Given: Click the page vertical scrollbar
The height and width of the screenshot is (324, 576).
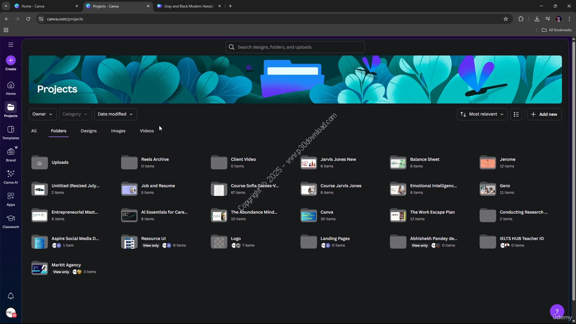Looking at the screenshot, I should (x=573, y=171).
